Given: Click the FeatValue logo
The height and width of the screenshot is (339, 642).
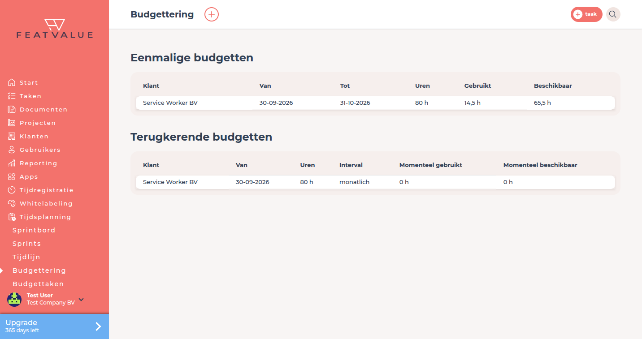Looking at the screenshot, I should point(55,29).
